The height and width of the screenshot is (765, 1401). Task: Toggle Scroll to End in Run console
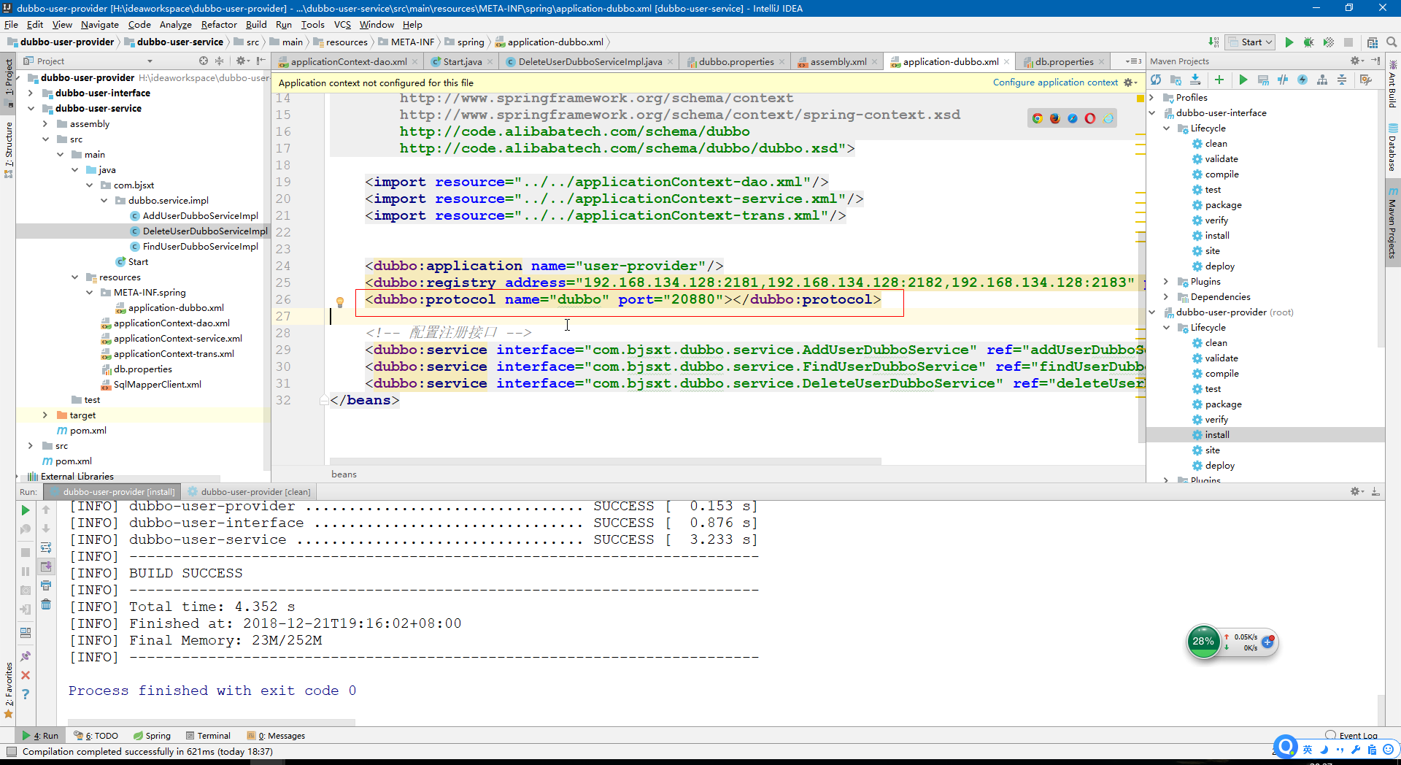tap(46, 566)
